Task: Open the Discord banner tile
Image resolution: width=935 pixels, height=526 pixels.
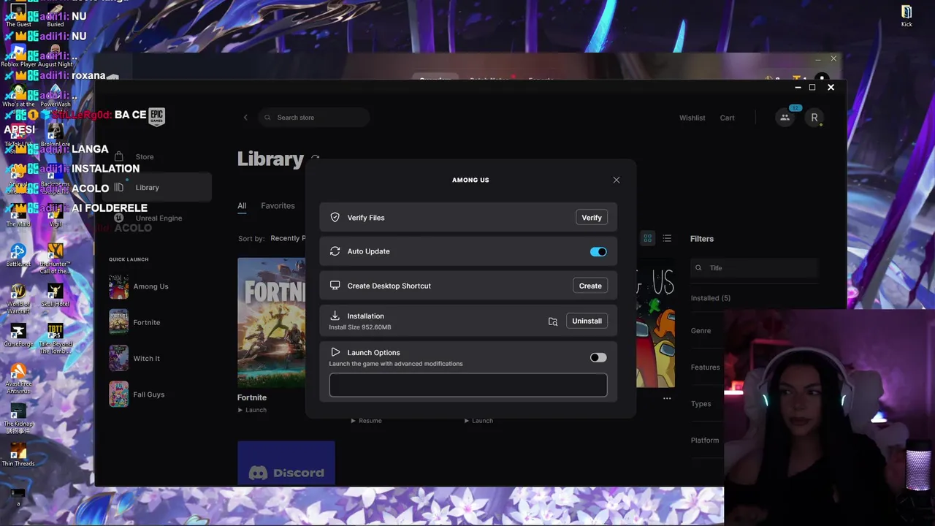Action: [286, 462]
